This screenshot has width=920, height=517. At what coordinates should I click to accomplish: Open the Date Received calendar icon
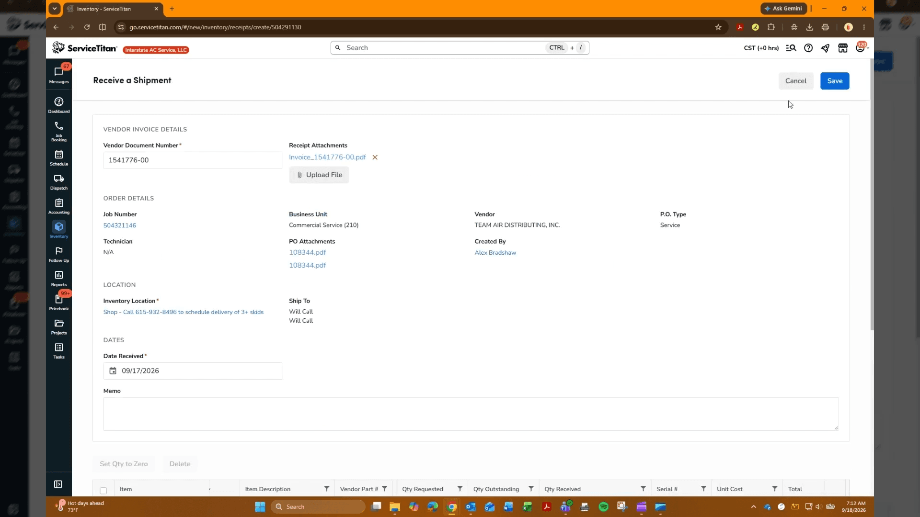[113, 371]
